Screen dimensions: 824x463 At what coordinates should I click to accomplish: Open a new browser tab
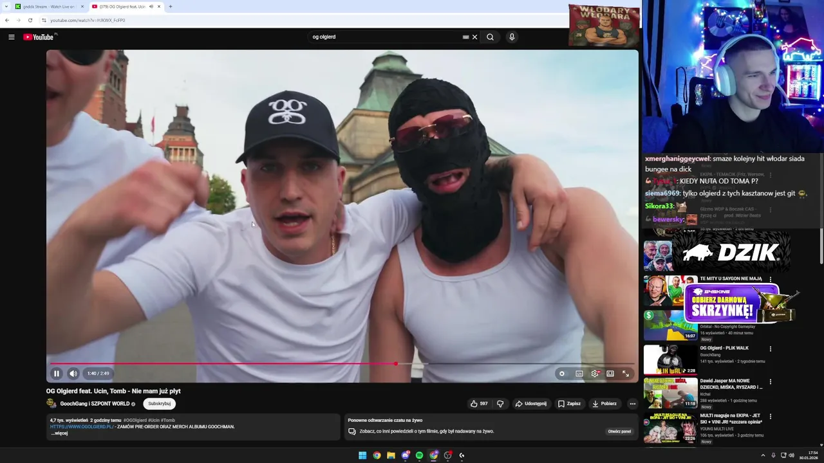(x=170, y=6)
